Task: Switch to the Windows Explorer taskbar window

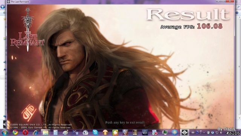Action: coord(46,132)
